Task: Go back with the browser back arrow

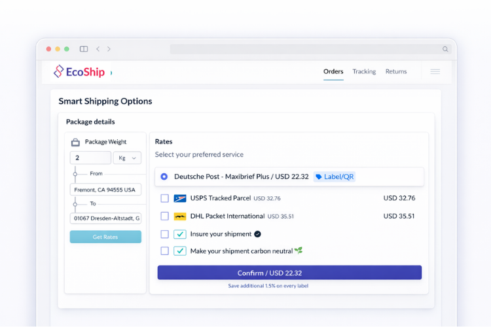Action: pyautogui.click(x=98, y=49)
